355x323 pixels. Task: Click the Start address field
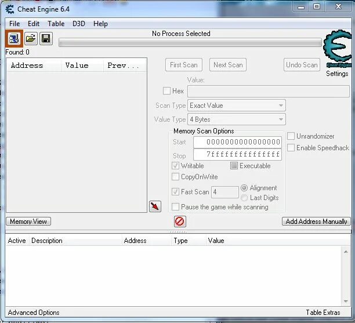[x=237, y=142]
